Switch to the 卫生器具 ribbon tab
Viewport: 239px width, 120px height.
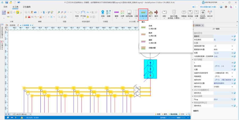[27, 7]
